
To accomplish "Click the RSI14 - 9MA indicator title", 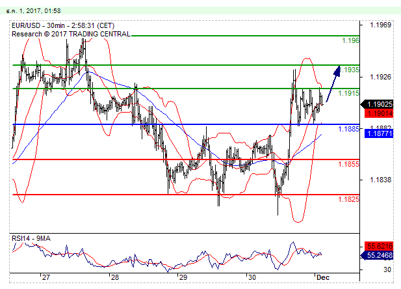I will point(31,238).
